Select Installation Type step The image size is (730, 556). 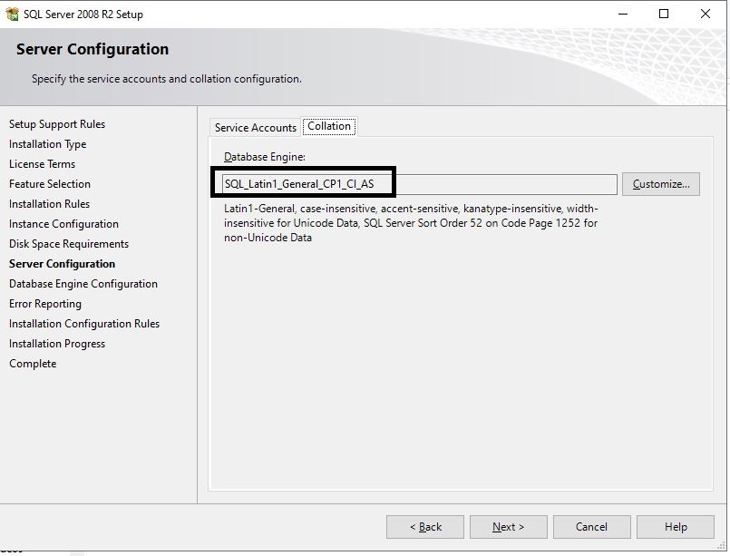tap(47, 144)
